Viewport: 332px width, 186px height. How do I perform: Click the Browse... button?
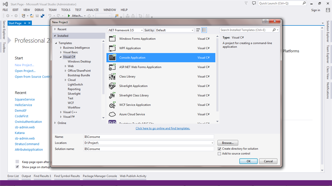pyautogui.click(x=228, y=143)
